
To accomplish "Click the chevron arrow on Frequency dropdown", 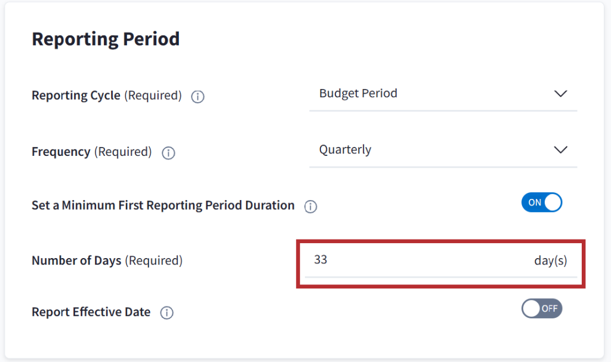I will pyautogui.click(x=560, y=150).
